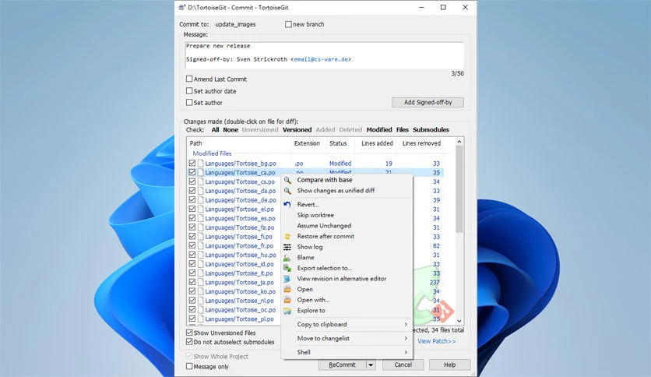The height and width of the screenshot is (377, 651).
Task: Choose Export selection to...
Action: coord(347,268)
